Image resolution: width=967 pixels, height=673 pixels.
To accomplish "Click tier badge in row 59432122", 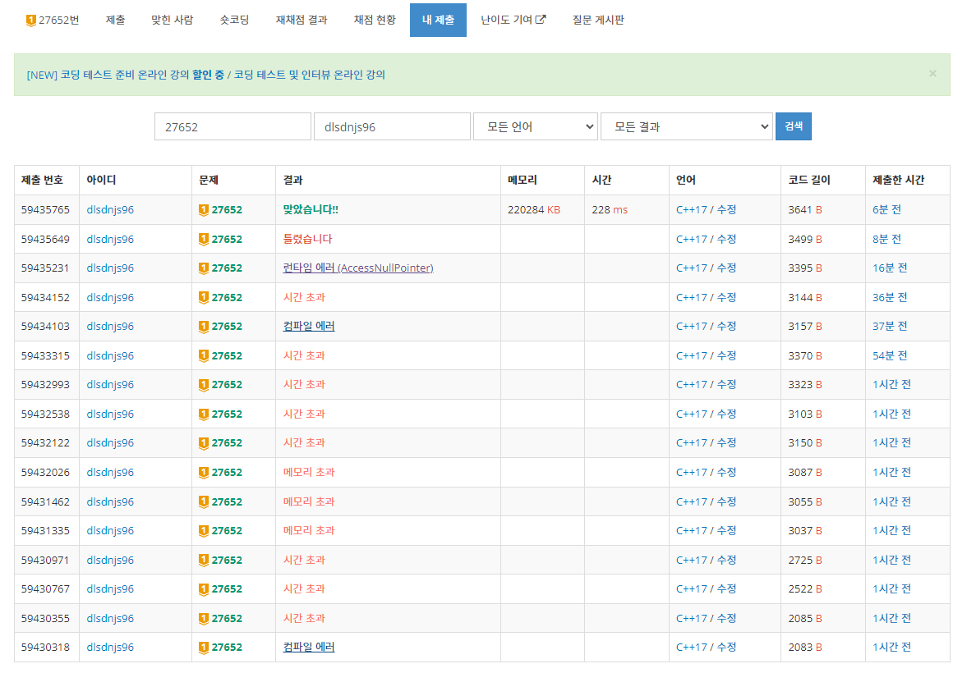I will click(204, 443).
